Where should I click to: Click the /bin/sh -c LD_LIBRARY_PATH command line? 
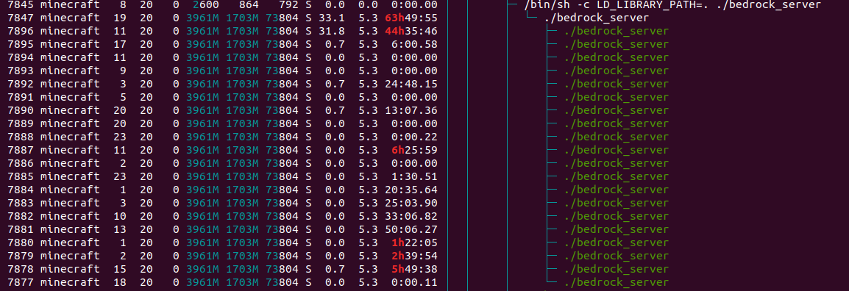672,5
